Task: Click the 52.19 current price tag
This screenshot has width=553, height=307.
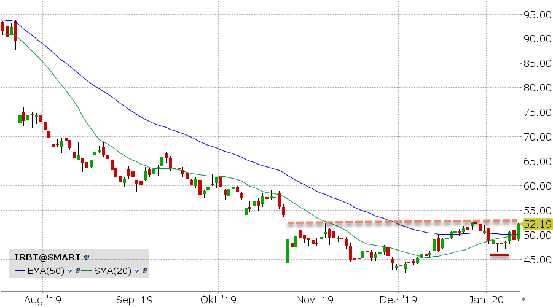Action: [536, 224]
